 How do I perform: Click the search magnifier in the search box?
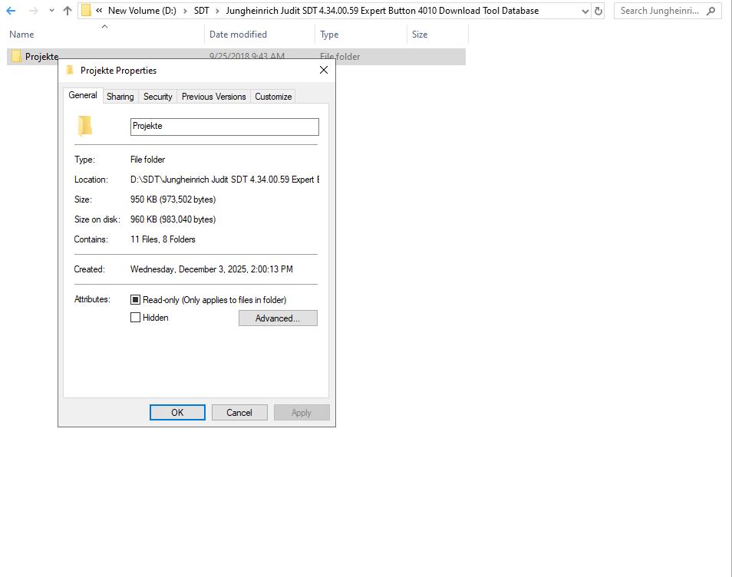click(711, 10)
